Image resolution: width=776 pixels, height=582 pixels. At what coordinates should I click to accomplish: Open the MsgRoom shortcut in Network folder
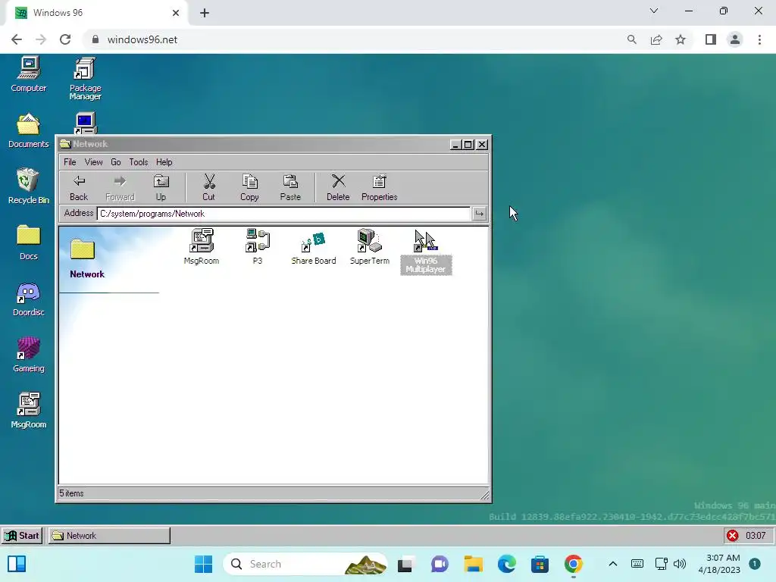(x=202, y=246)
